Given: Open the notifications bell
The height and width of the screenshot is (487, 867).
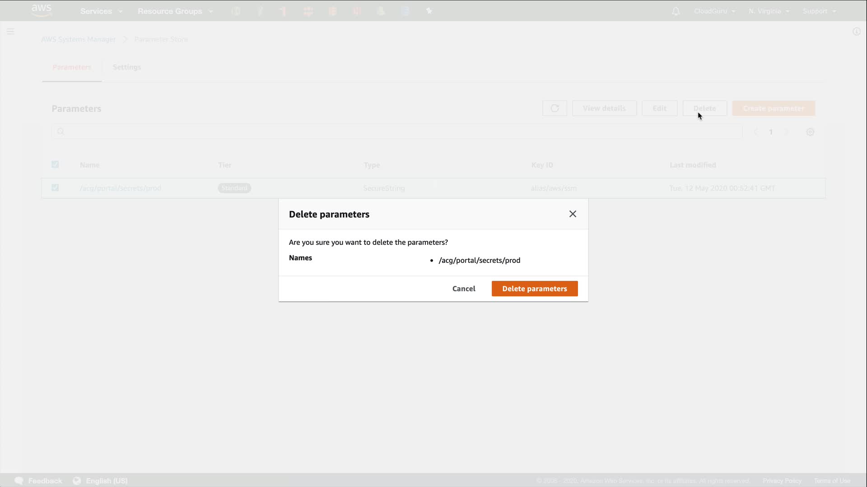Looking at the screenshot, I should 676,11.
